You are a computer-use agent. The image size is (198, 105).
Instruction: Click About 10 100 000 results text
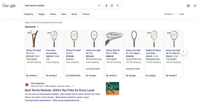(x=43, y=22)
